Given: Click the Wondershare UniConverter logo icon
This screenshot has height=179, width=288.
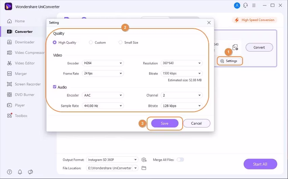Looking at the screenshot, I should 8,7.
